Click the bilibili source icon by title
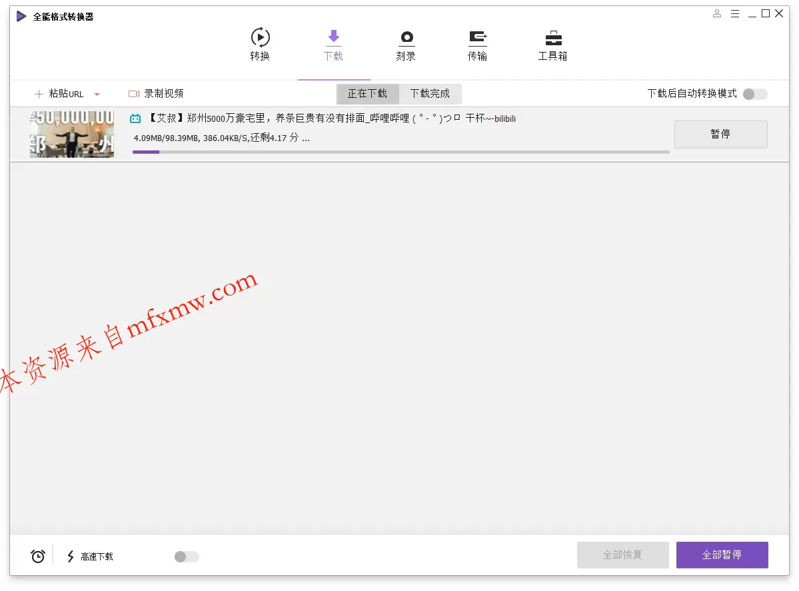The image size is (799, 591). click(135, 118)
